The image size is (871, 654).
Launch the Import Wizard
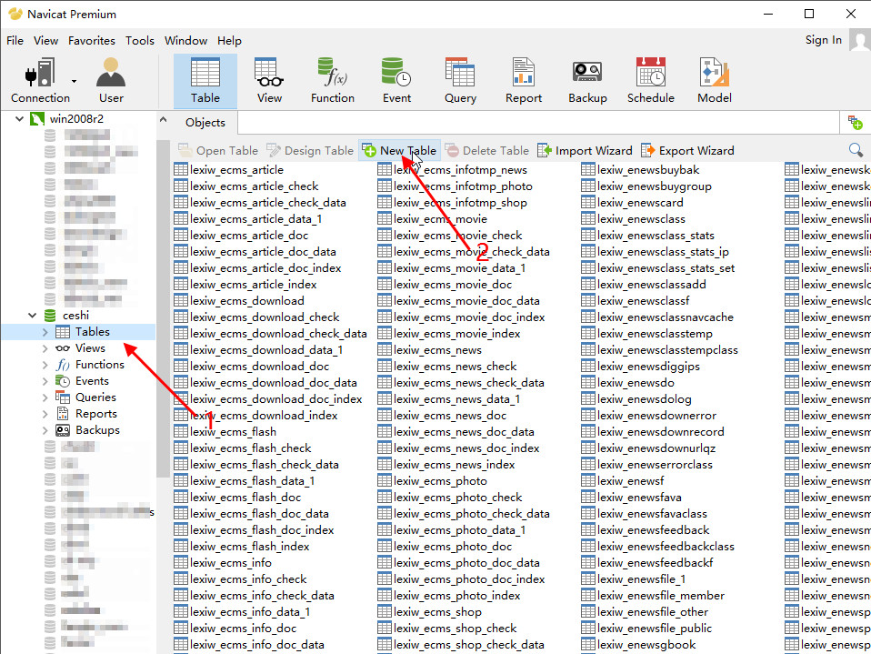585,151
